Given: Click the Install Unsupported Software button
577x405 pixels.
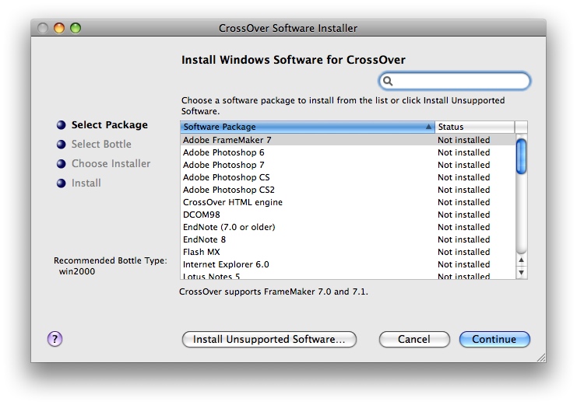Looking at the screenshot, I should click(269, 339).
